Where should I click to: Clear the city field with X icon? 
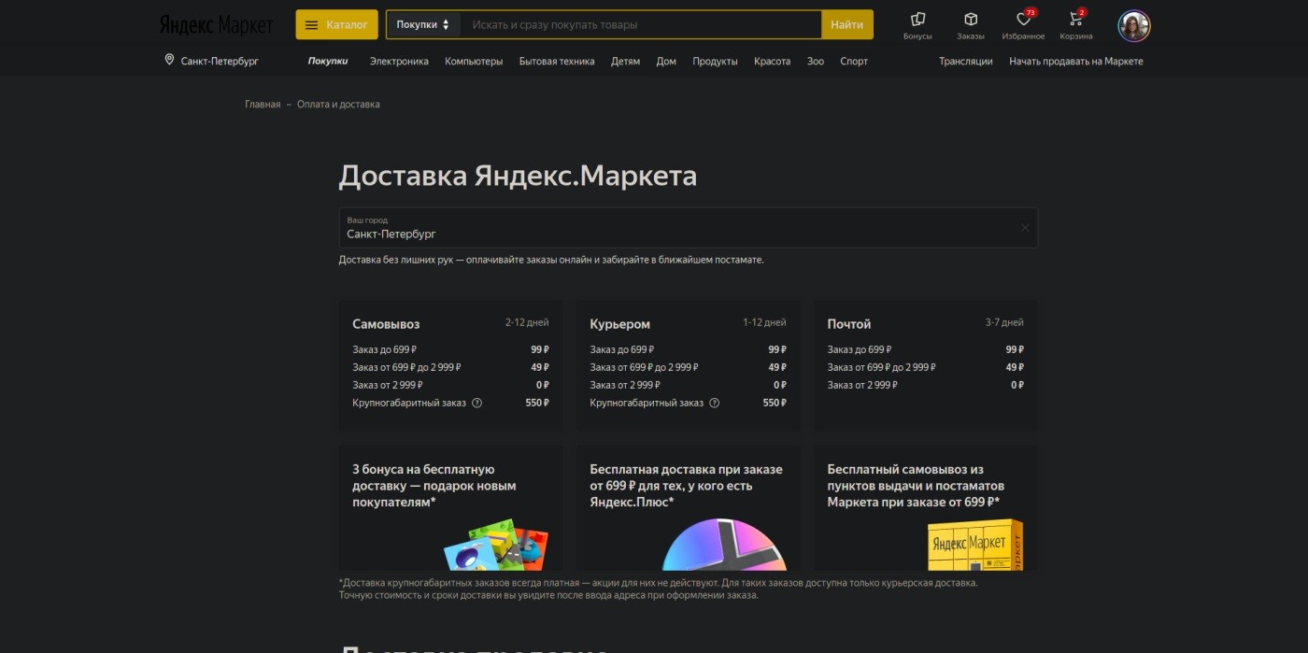[1024, 227]
